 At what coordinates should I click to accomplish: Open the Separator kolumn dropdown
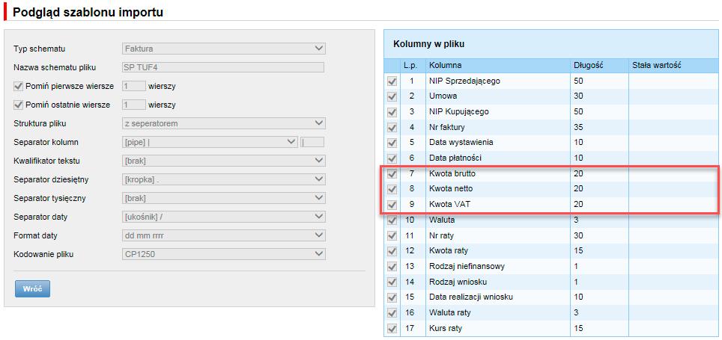210,142
